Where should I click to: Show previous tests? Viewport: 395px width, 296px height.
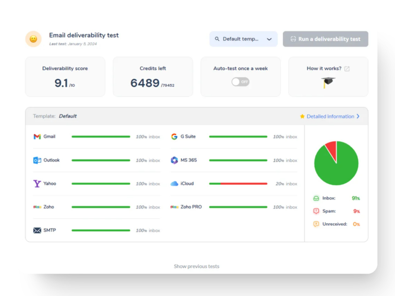(x=196, y=266)
